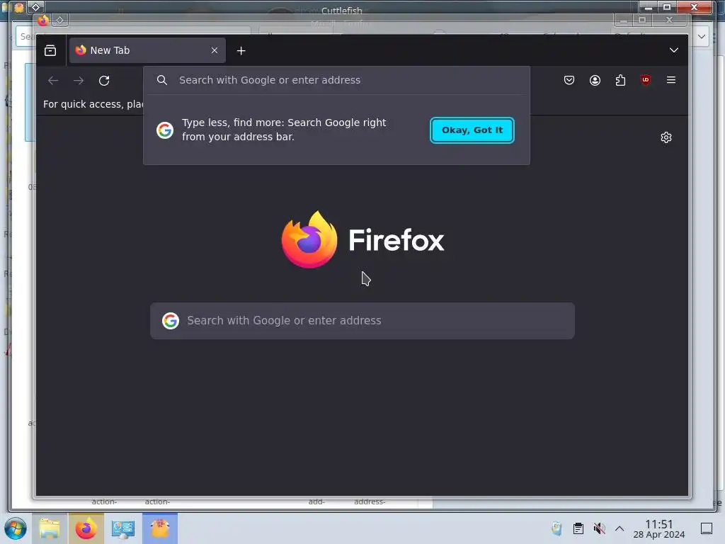Personalize new tab with gear icon
Viewport: 725px width, 544px height.
[666, 137]
